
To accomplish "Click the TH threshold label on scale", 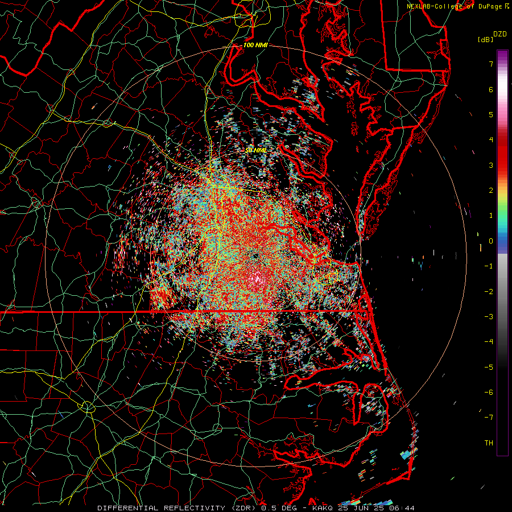I will click(x=489, y=443).
